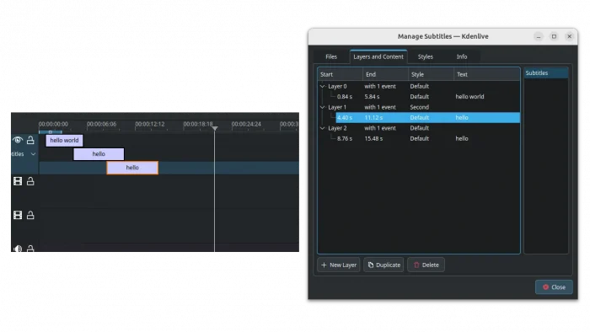
Task: Select event starting at 0.84 s
Action: coord(419,97)
